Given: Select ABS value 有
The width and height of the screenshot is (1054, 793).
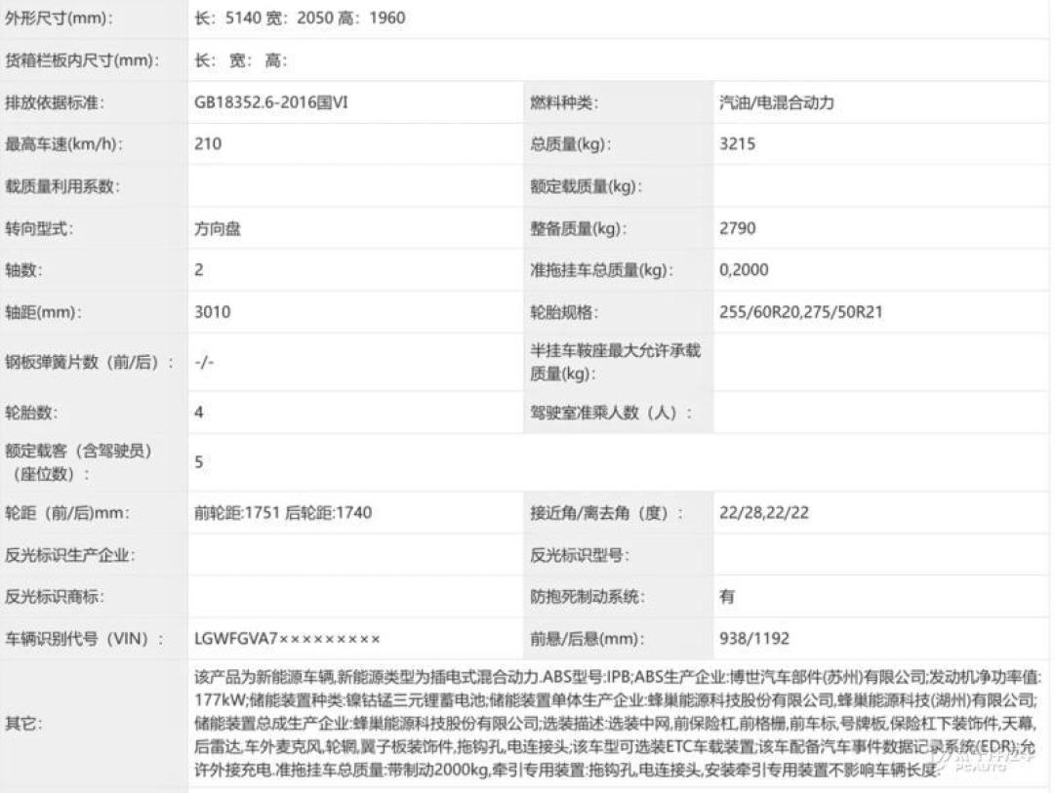Looking at the screenshot, I should [727, 597].
